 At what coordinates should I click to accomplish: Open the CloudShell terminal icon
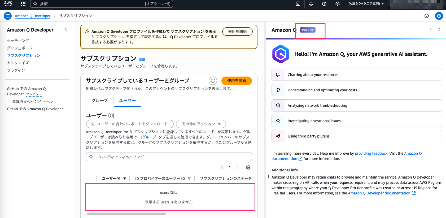coord(298,4)
